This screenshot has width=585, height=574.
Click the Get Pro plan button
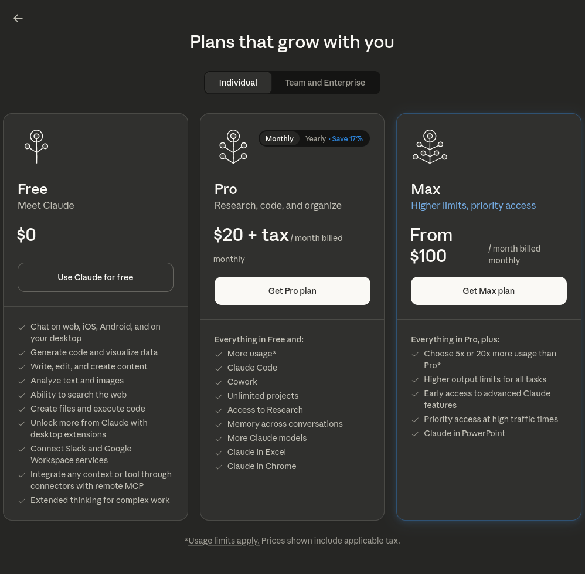[292, 291]
